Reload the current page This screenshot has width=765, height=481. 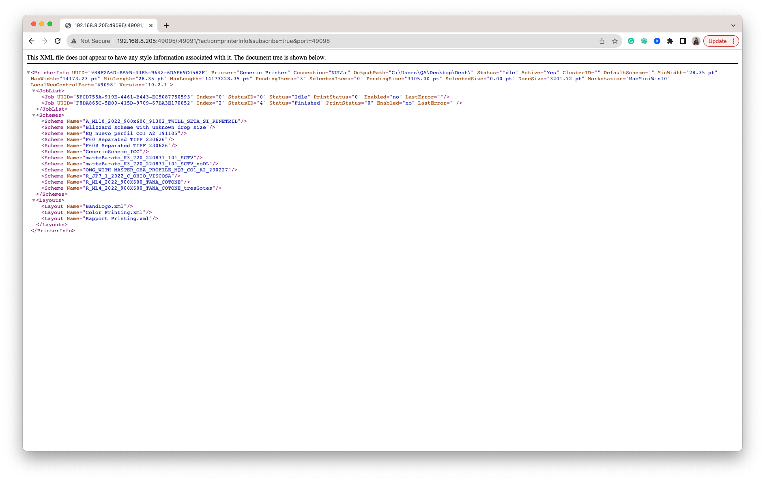coord(58,41)
